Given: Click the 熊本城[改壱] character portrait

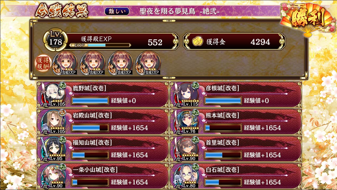Looking at the screenshot, I should tap(186, 122).
